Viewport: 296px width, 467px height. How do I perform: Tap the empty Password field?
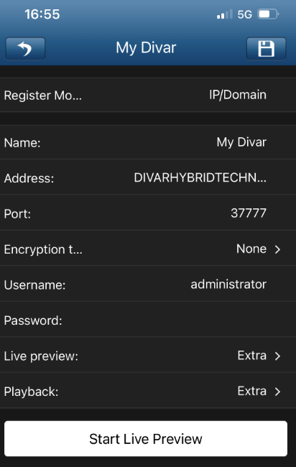(x=148, y=320)
